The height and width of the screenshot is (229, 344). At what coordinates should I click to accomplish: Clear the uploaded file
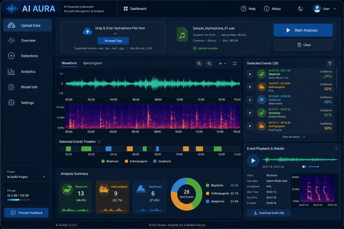(303, 45)
